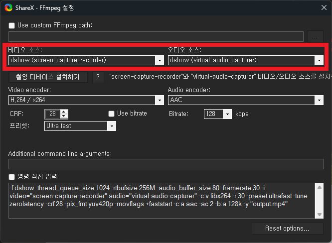Open the Bitrate 128 kbps dropdown
This screenshot has width=332, height=243.
pos(218,114)
